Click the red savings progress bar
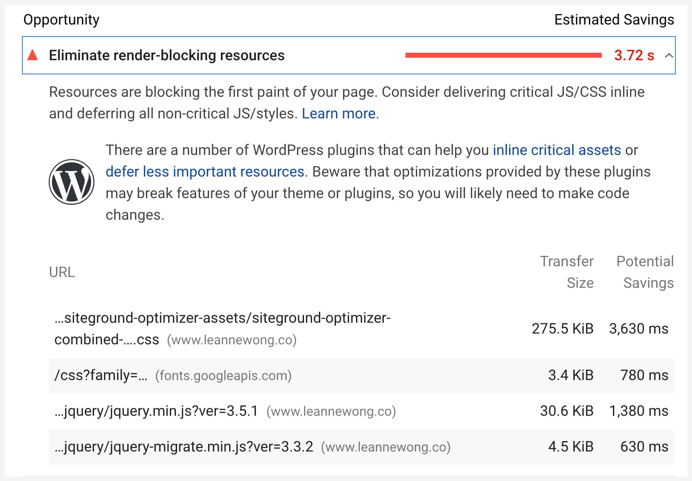The width and height of the screenshot is (692, 481). coord(503,55)
